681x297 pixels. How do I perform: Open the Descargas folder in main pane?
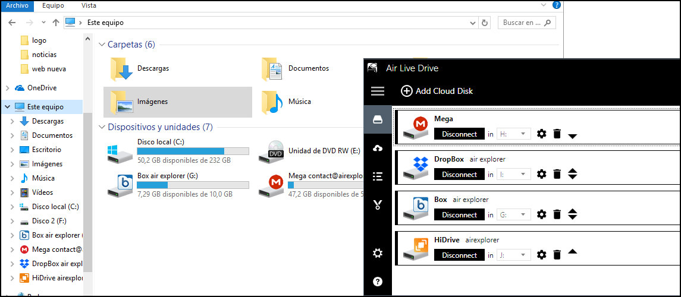coord(178,68)
